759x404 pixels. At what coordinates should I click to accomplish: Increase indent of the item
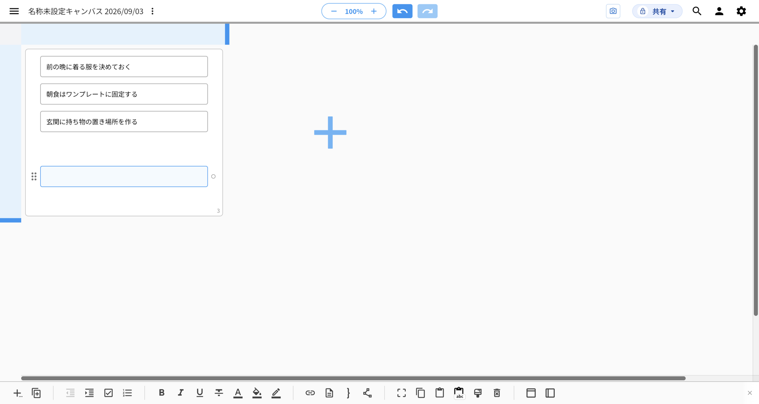pos(89,393)
